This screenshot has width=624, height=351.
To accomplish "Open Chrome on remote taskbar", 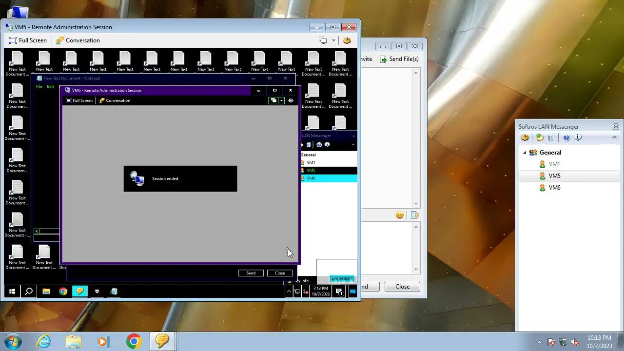I will coord(63,292).
